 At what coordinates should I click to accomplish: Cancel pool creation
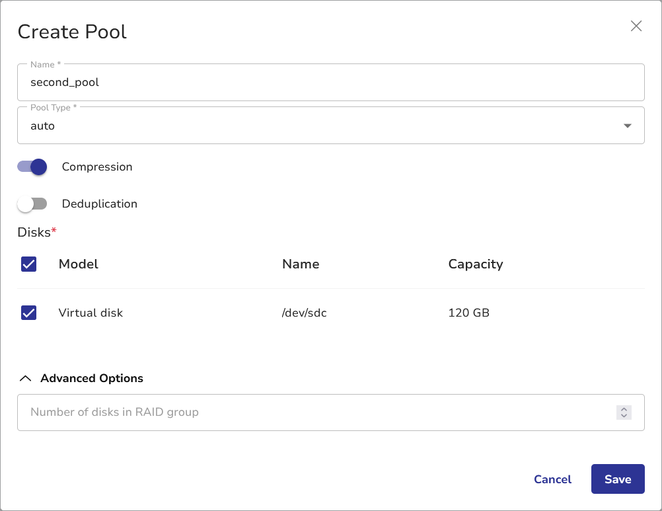[x=552, y=479]
